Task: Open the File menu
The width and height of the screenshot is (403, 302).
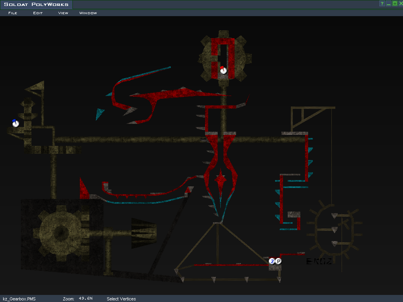Action: (13, 13)
